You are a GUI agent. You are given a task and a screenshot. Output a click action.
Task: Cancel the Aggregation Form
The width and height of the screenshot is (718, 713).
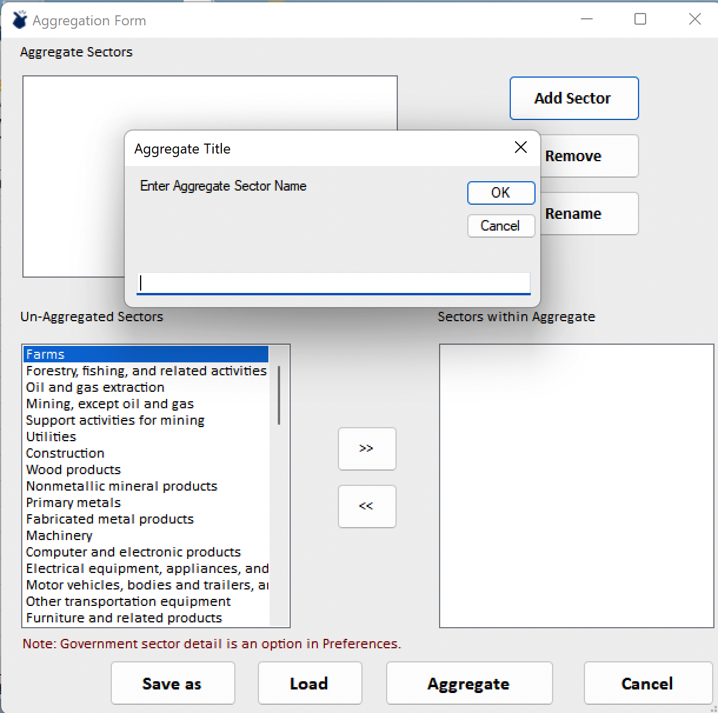click(x=648, y=684)
